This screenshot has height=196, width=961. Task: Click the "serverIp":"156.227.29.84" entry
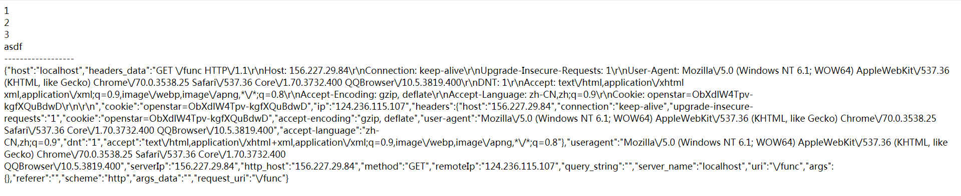point(182,166)
